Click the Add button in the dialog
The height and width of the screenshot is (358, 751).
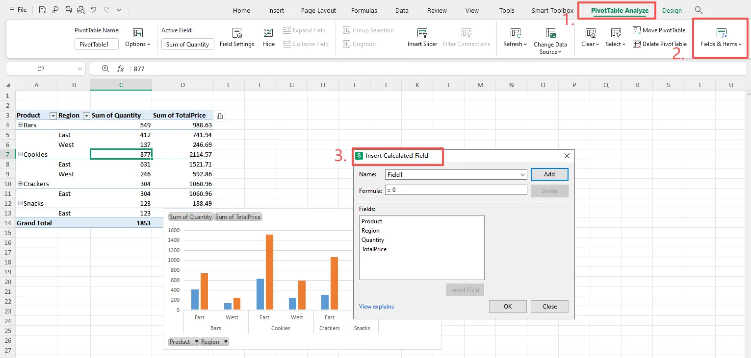(549, 174)
